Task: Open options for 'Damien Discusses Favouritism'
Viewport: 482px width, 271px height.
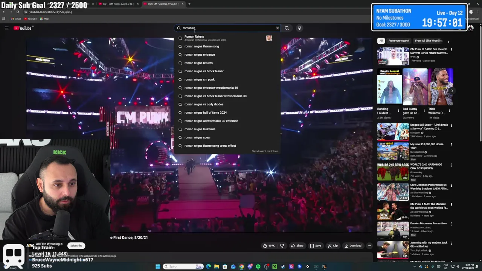Action: [451, 224]
